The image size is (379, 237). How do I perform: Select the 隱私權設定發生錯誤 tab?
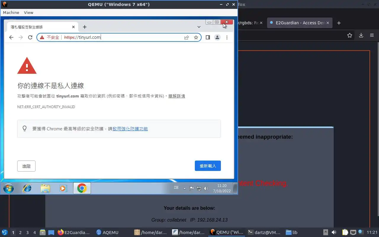tap(43, 27)
